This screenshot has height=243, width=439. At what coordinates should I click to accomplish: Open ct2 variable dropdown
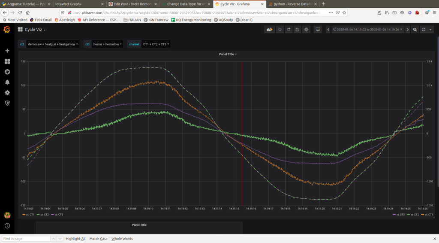53,44
